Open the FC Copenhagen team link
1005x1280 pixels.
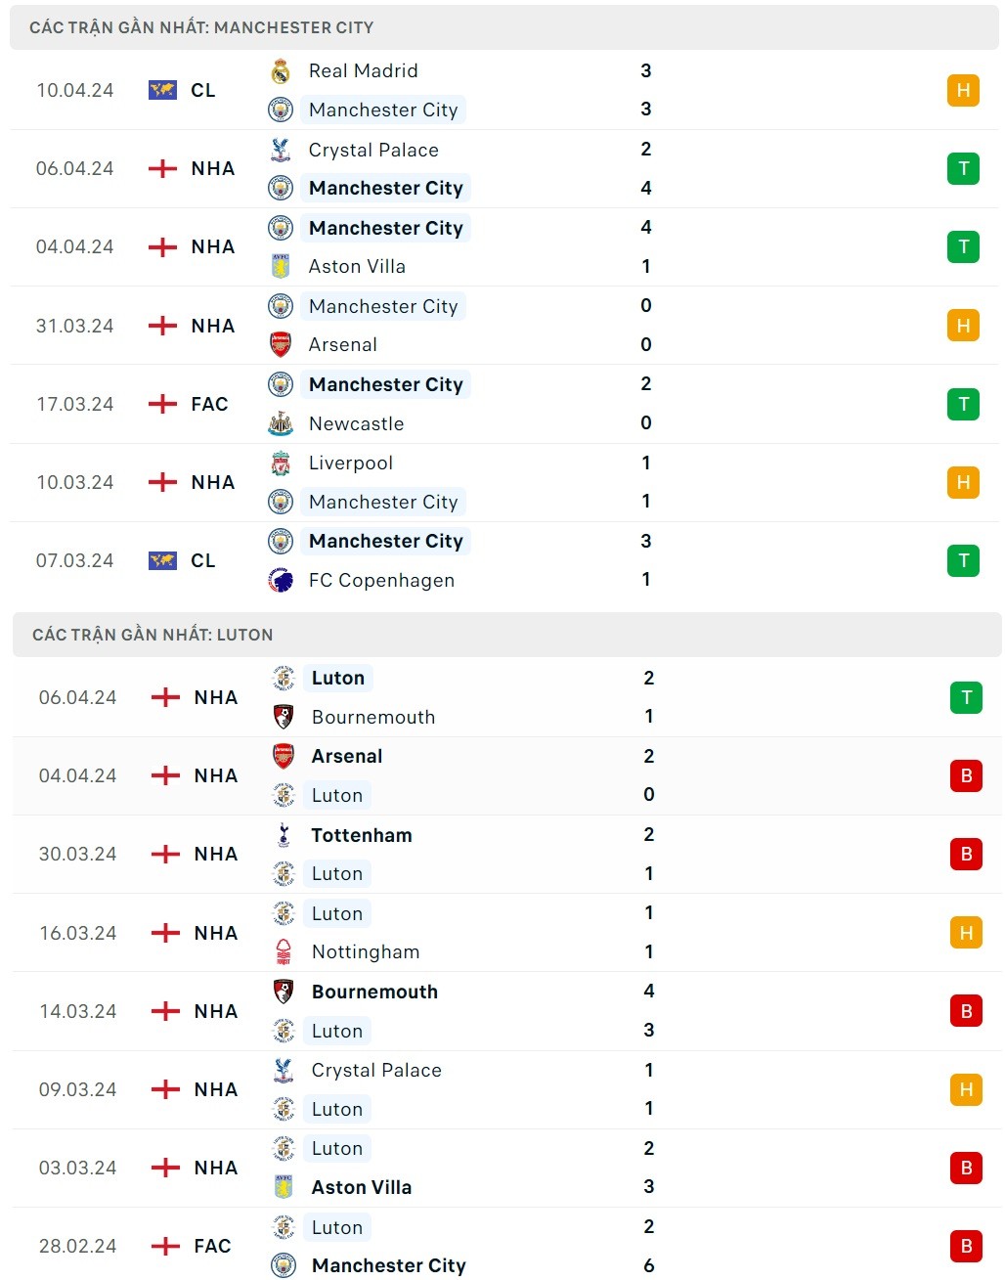(x=381, y=580)
